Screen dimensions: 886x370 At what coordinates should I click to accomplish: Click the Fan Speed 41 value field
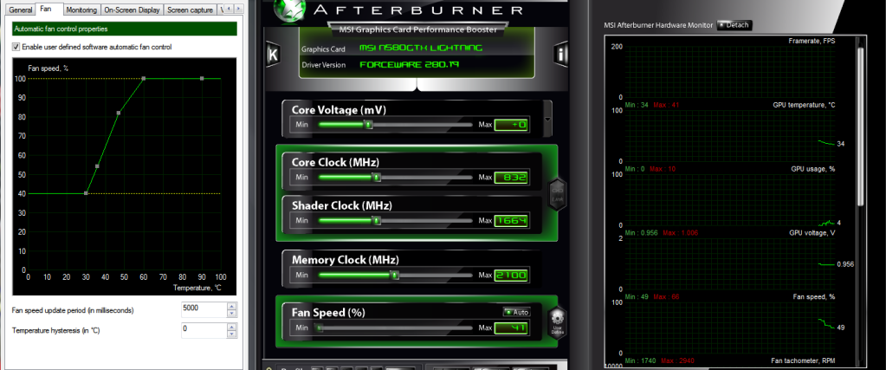coord(511,328)
